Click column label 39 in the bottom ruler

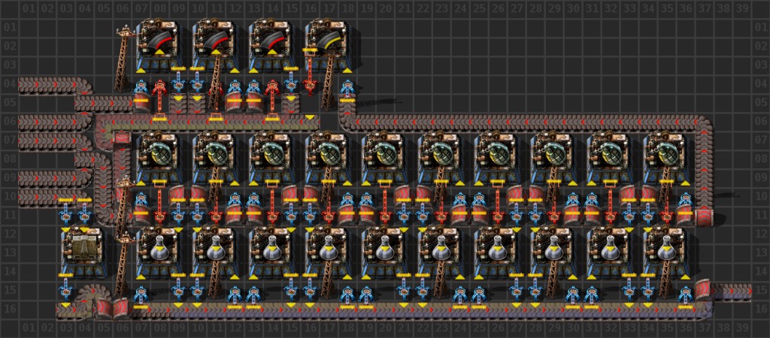click(x=742, y=327)
